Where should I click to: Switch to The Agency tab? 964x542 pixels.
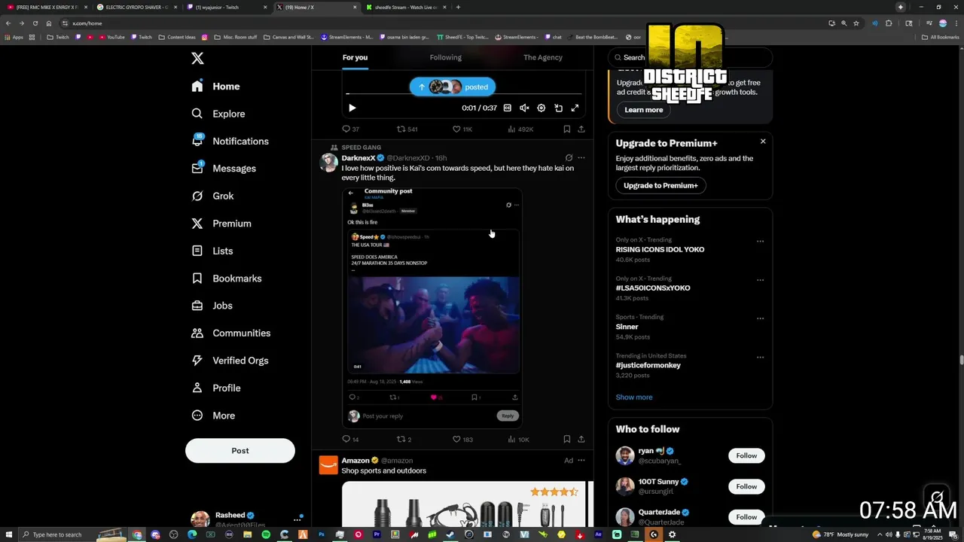tap(543, 57)
